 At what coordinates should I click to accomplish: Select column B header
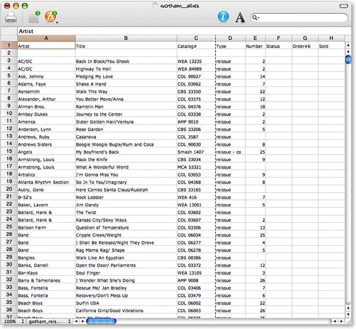click(x=126, y=38)
